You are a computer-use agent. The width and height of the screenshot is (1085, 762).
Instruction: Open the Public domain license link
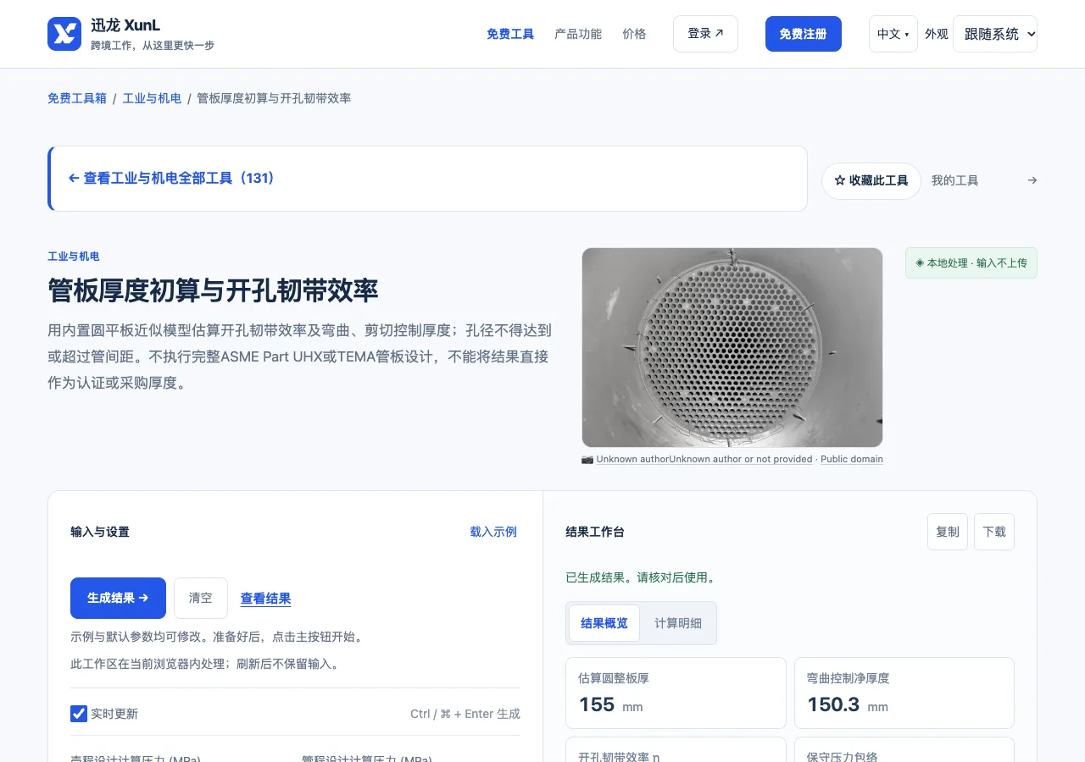click(x=852, y=459)
